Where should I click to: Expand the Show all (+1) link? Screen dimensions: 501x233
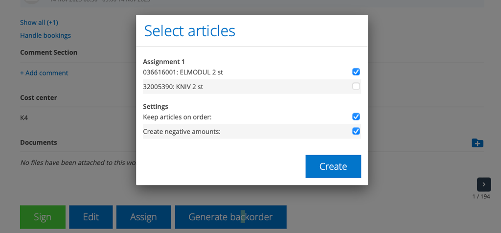39,23
